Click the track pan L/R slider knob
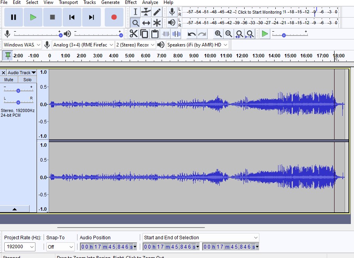This screenshot has width=354, height=258. (x=18, y=102)
